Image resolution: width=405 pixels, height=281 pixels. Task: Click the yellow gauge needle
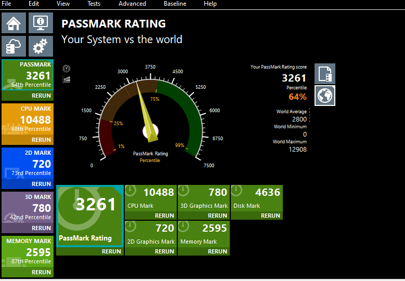click(x=147, y=111)
